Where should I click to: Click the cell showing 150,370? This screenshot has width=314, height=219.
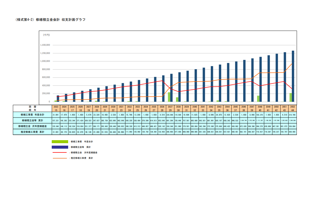260,115
